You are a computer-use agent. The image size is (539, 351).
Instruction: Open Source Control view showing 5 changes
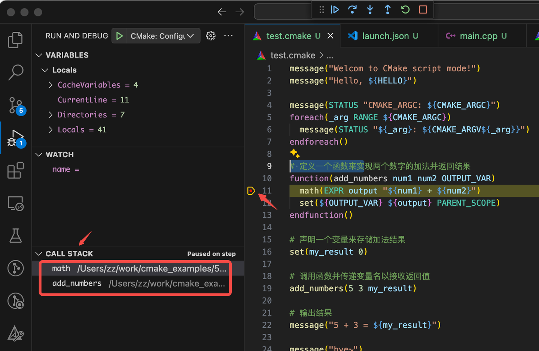coord(15,106)
